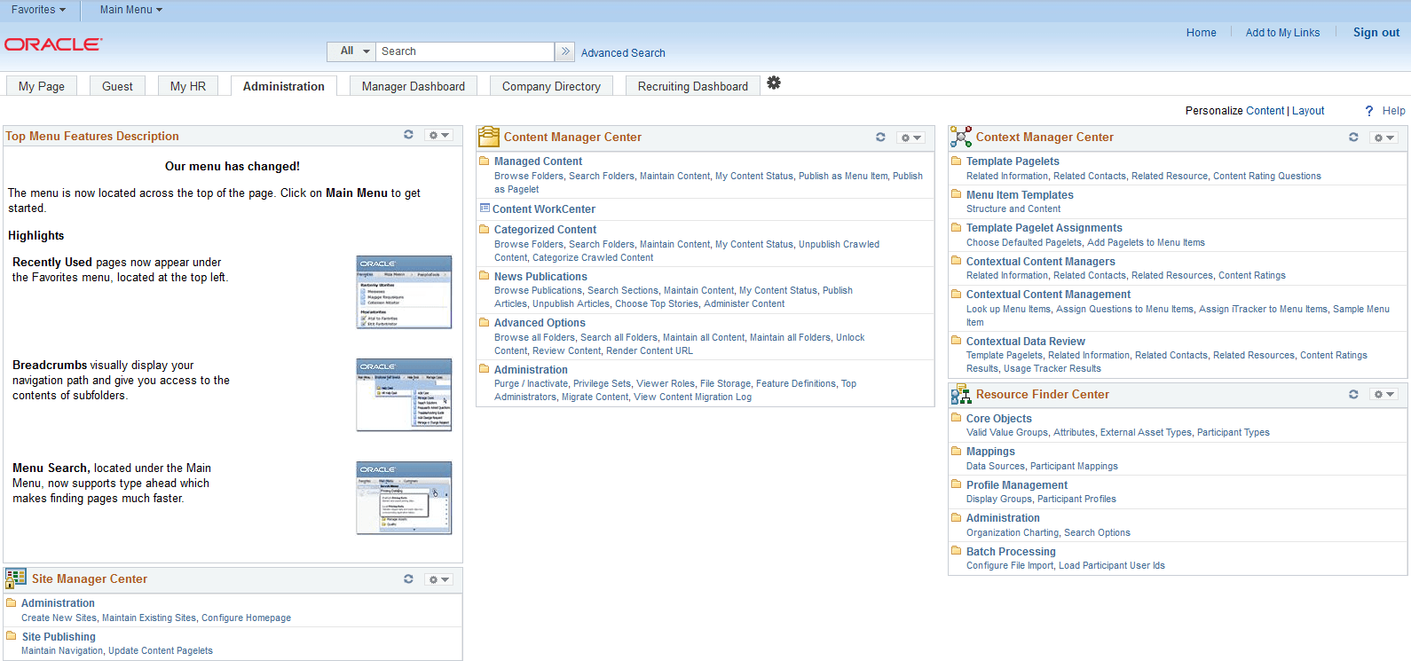The image size is (1411, 661).
Task: Click the Content Manager Center header icon
Action: tap(489, 137)
